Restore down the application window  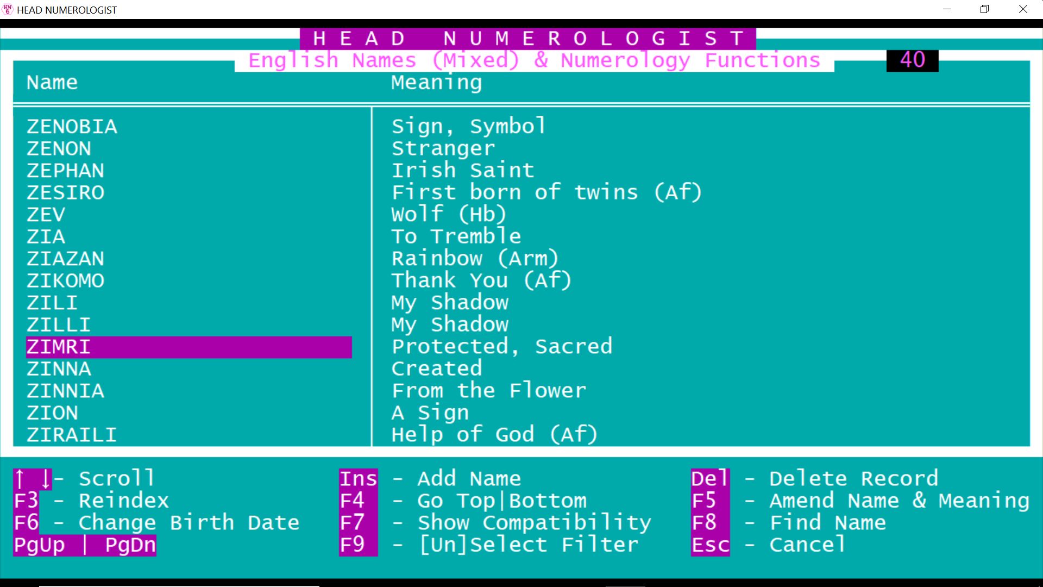(x=984, y=9)
